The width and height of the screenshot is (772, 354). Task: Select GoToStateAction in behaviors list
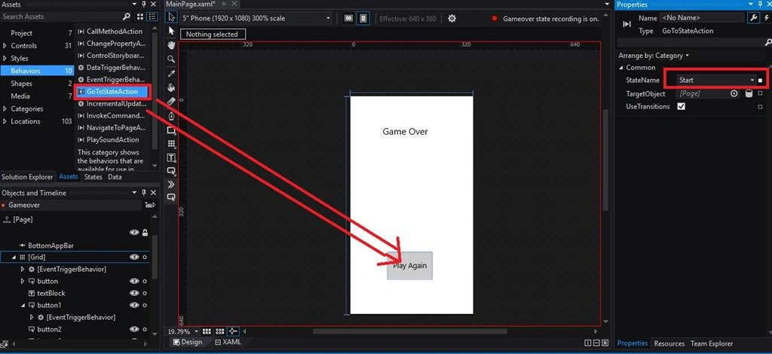[112, 91]
